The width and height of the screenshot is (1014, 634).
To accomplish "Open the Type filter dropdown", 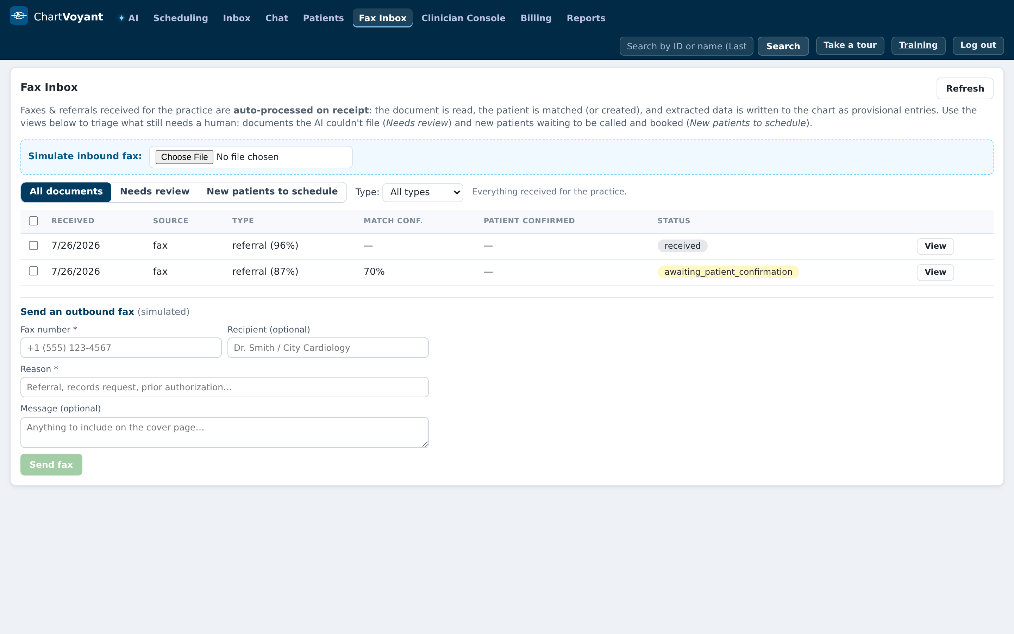I will point(423,192).
